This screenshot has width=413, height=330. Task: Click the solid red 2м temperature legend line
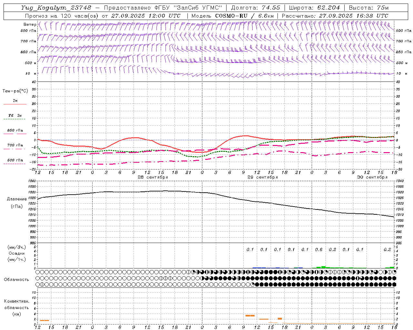click(x=15, y=104)
